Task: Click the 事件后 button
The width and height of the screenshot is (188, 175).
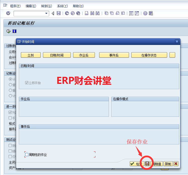Action: point(114,55)
